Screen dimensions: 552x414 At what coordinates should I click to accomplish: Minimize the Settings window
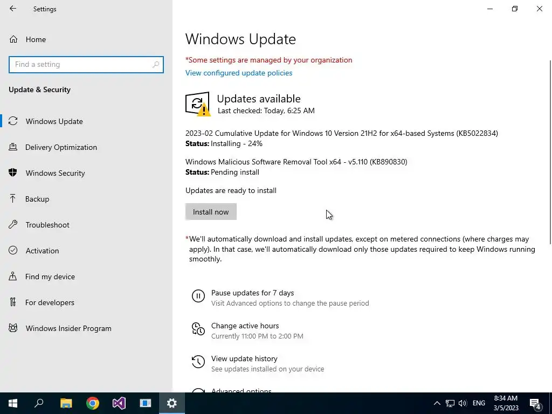click(x=490, y=9)
